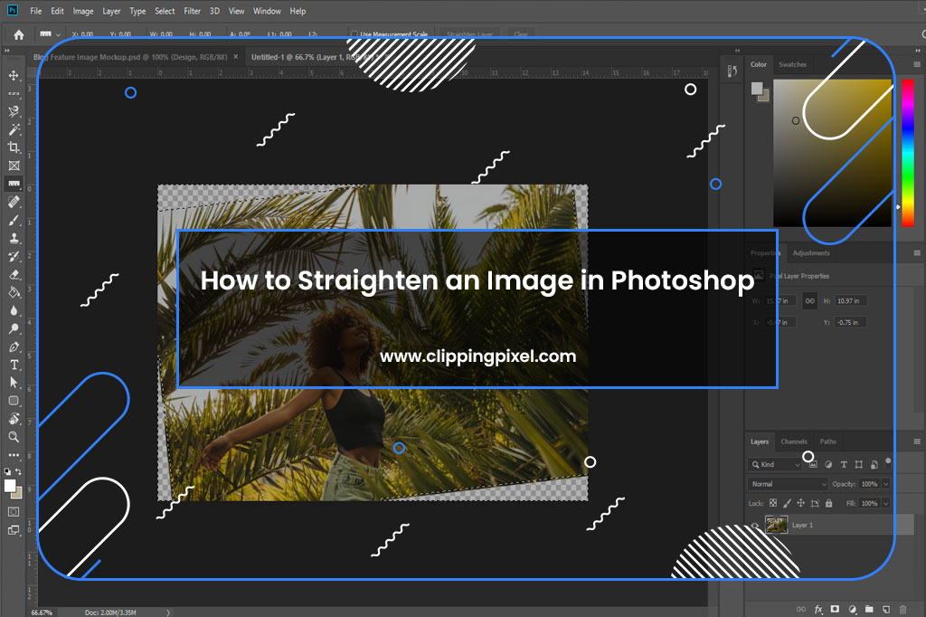Lock transparent pixels on Layer 1

click(772, 503)
